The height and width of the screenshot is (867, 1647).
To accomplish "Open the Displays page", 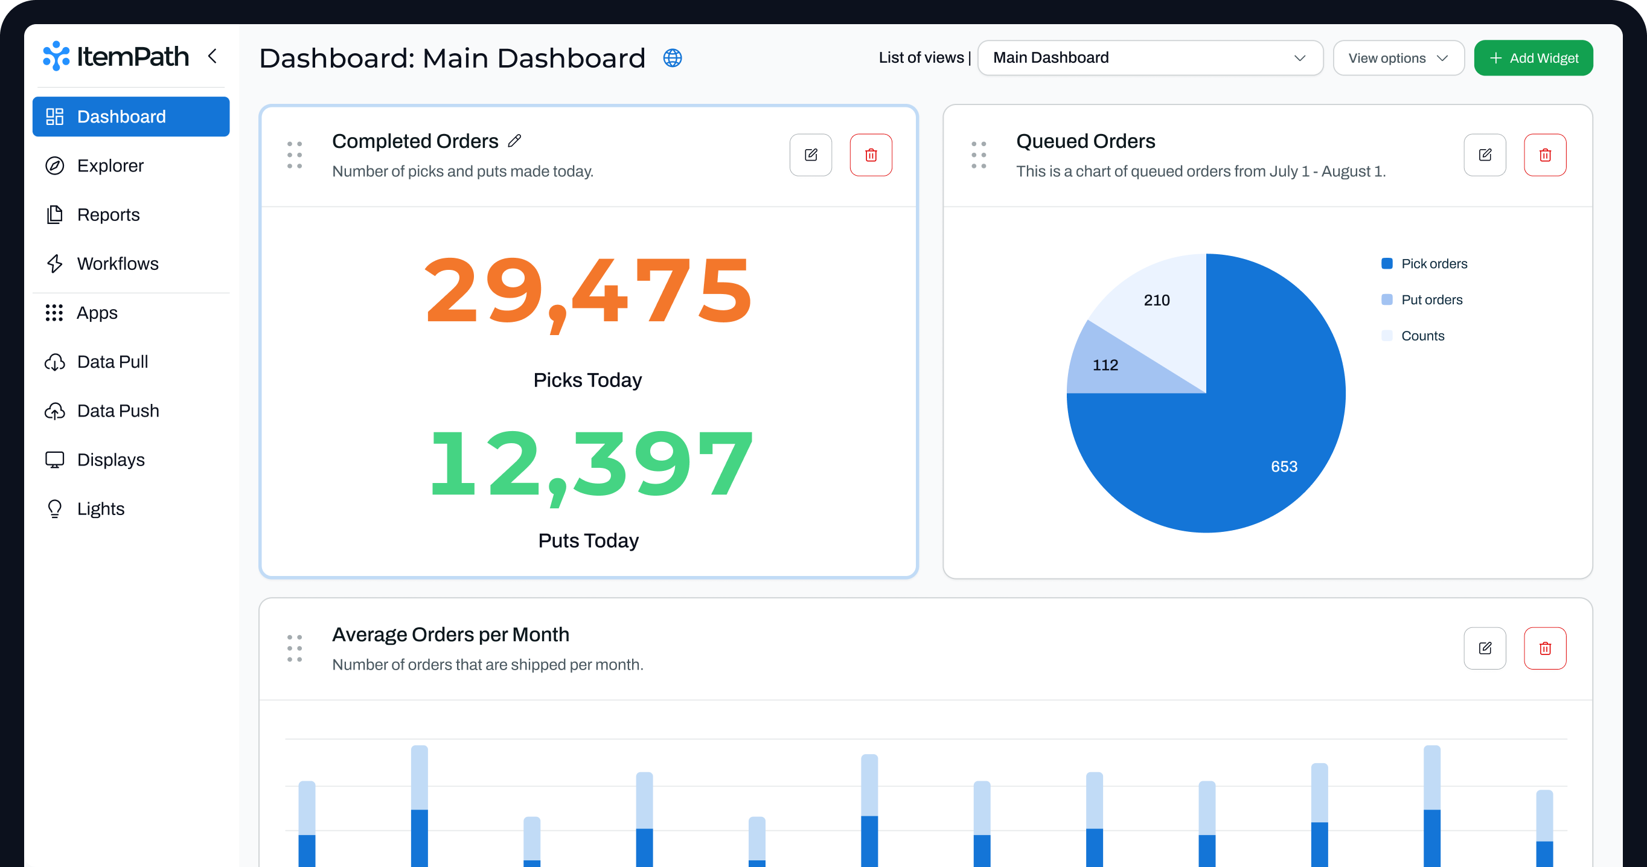I will 131,459.
